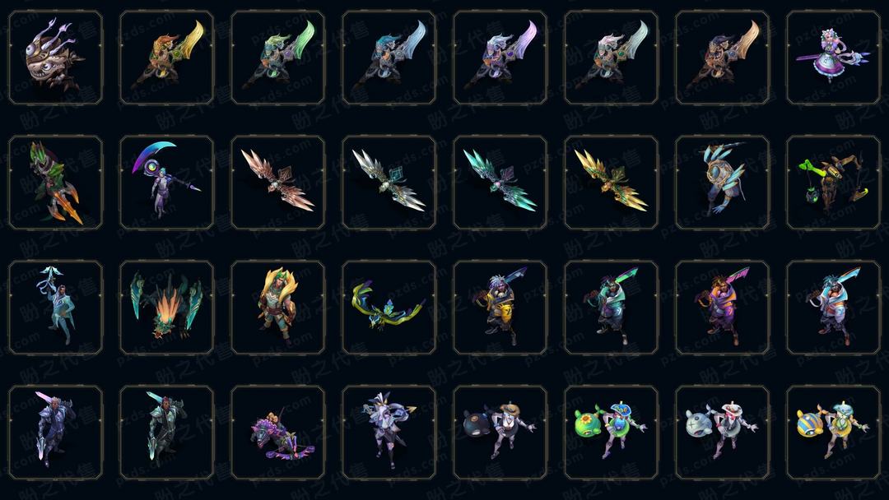This screenshot has height=500, width=889.
Task: Pick the purple-bladed swordsman chroma
Action: tap(500, 58)
